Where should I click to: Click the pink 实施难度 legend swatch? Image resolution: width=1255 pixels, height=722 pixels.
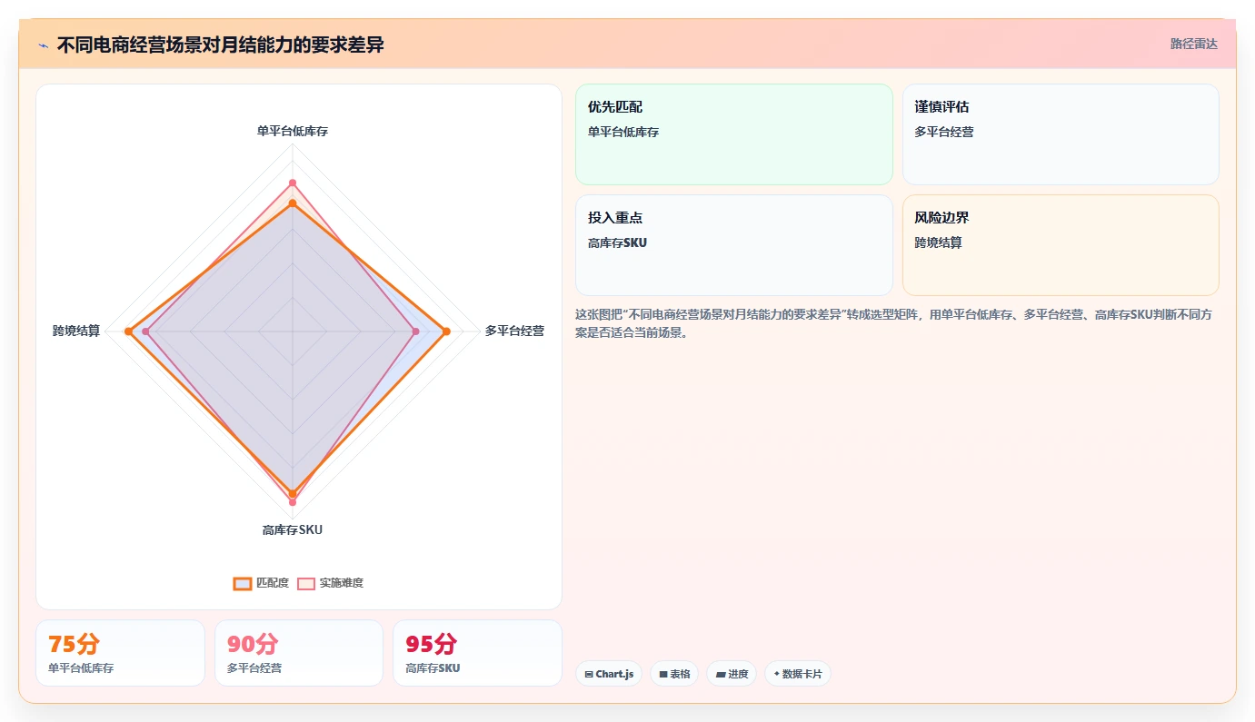click(306, 583)
